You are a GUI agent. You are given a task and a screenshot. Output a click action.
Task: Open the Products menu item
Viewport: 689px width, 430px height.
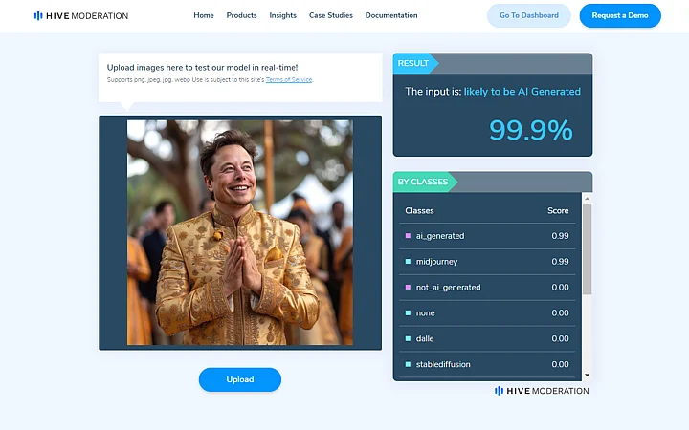(x=242, y=15)
